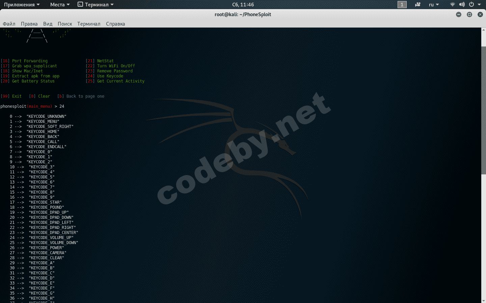The image size is (486, 303).
Task: Click the Exit option text
Action: [17, 96]
